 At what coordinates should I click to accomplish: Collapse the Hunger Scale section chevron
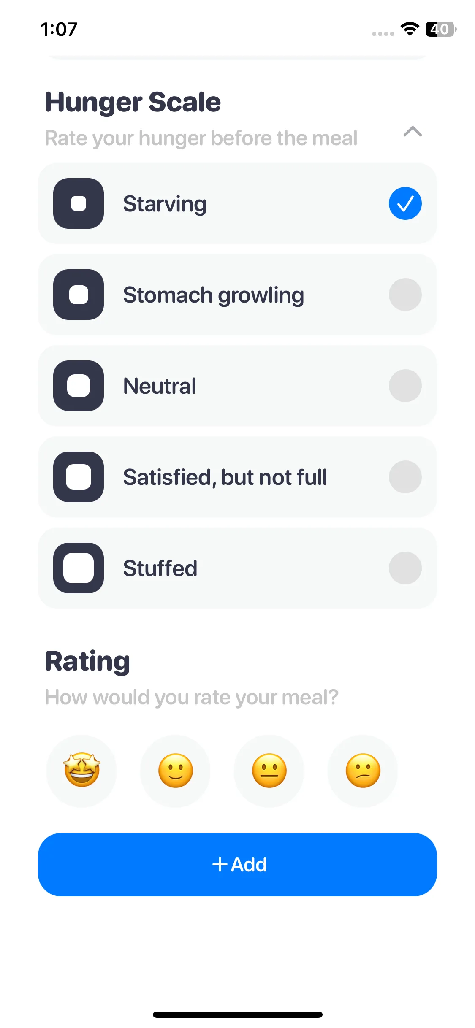click(x=413, y=132)
